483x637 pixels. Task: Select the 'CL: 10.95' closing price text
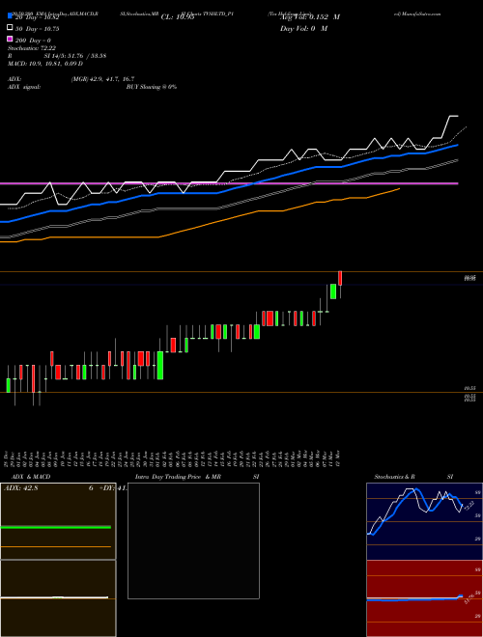click(x=178, y=17)
